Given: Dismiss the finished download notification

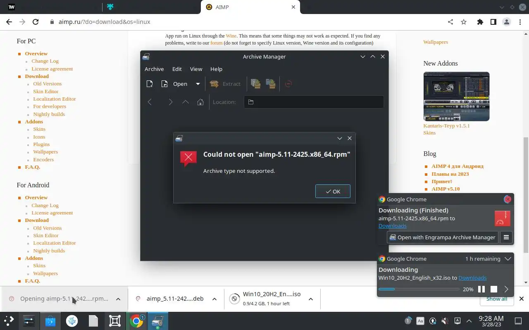Looking at the screenshot, I should pos(508,199).
